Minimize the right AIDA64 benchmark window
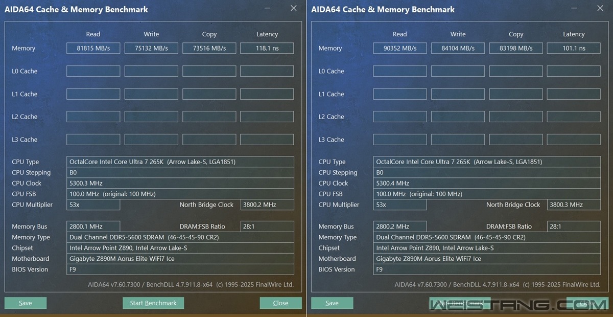The image size is (613, 317). (x=575, y=9)
